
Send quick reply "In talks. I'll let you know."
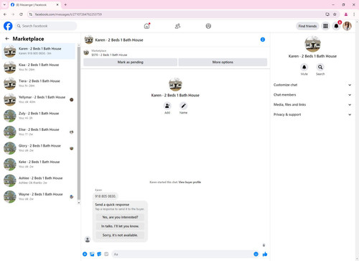tap(120, 226)
